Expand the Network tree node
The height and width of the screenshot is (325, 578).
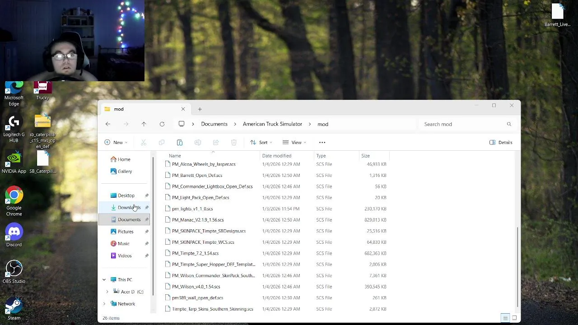coord(104,304)
